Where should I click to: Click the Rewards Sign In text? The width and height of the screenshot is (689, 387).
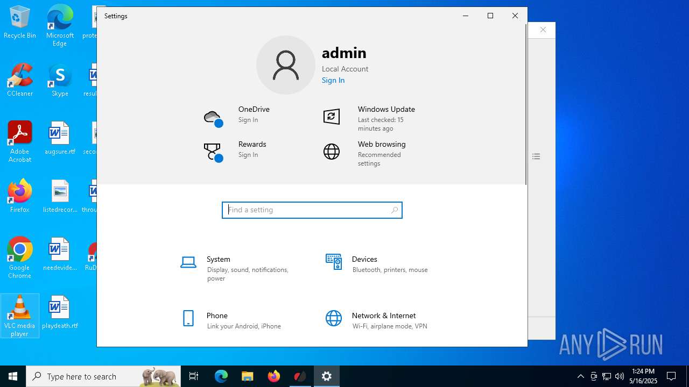[248, 155]
